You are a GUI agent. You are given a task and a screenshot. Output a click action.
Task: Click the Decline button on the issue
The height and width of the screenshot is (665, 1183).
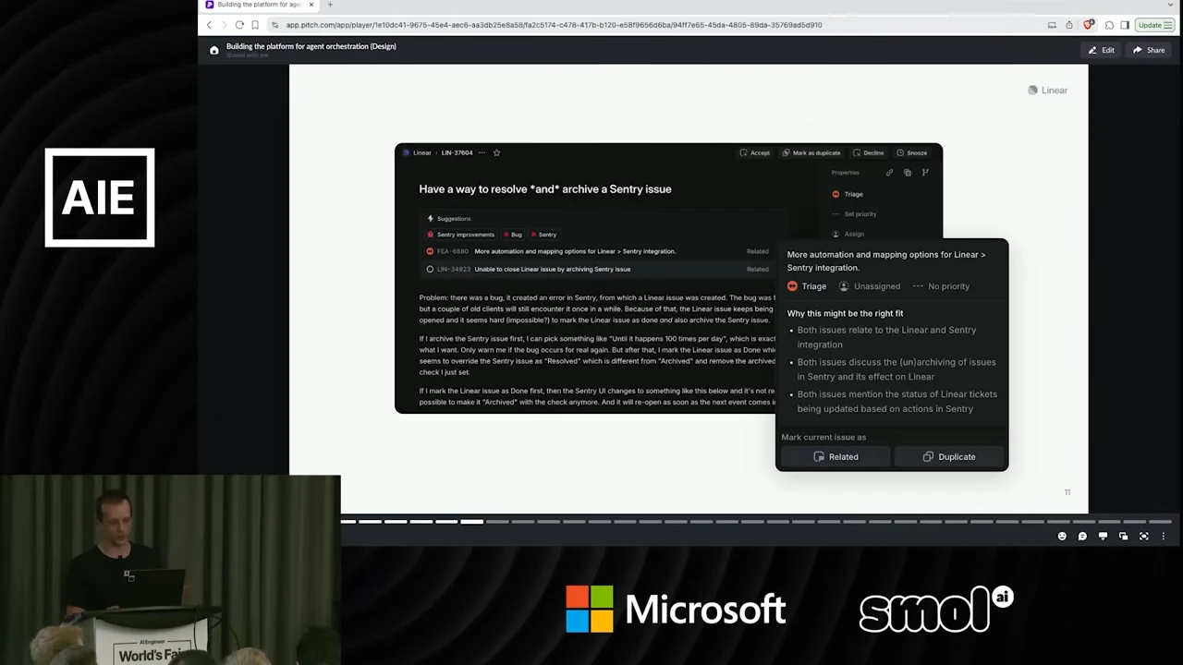869,152
